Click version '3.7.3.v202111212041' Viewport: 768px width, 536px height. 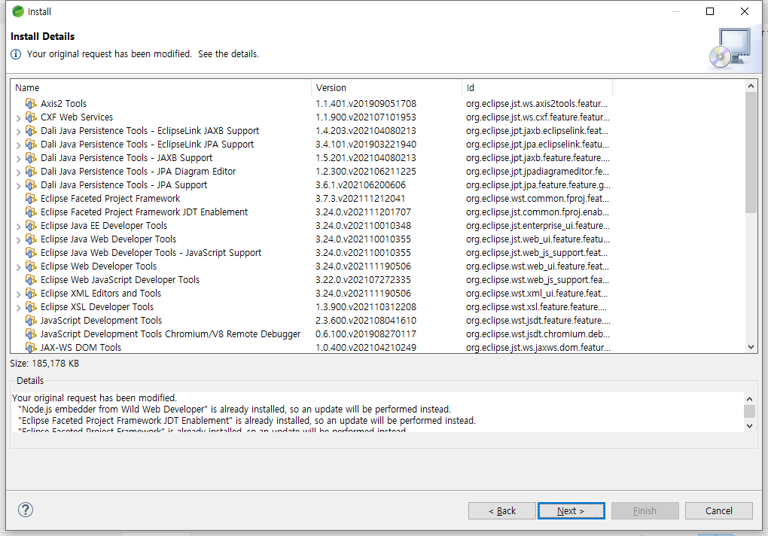click(361, 199)
